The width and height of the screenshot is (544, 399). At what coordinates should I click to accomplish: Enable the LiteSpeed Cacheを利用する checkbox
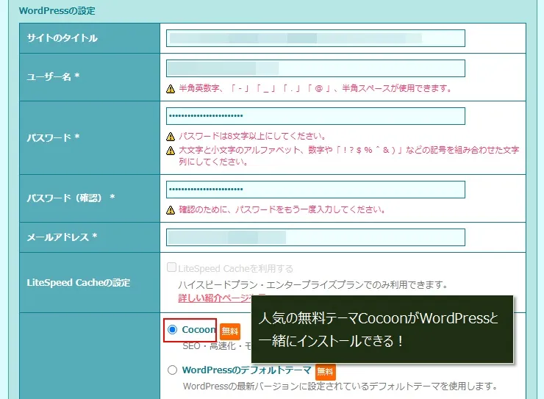[171, 269]
